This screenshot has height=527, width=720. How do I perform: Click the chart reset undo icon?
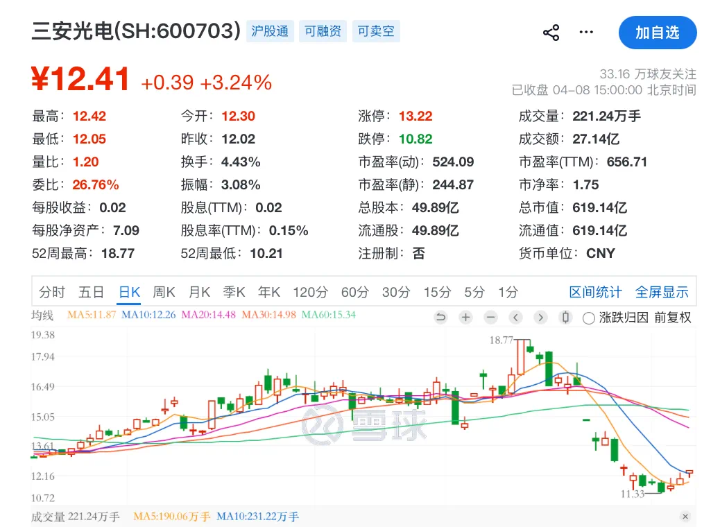click(440, 318)
